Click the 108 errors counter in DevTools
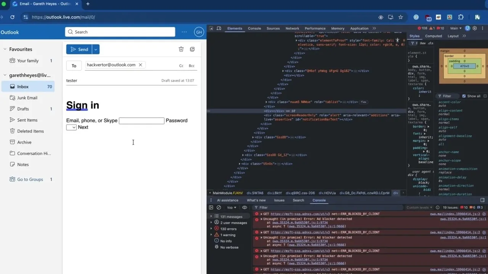The height and width of the screenshot is (274, 488). click(422, 28)
